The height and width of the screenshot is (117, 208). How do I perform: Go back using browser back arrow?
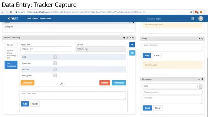point(3,12)
